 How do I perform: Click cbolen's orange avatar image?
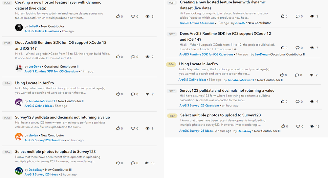point(19,137)
